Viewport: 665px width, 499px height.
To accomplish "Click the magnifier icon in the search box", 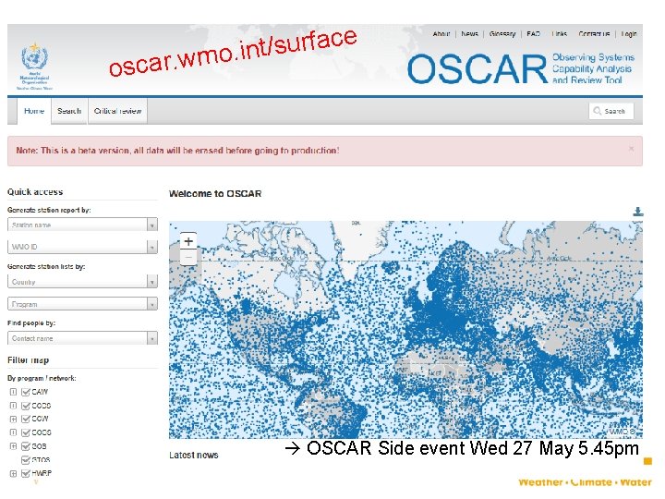I will [x=598, y=111].
